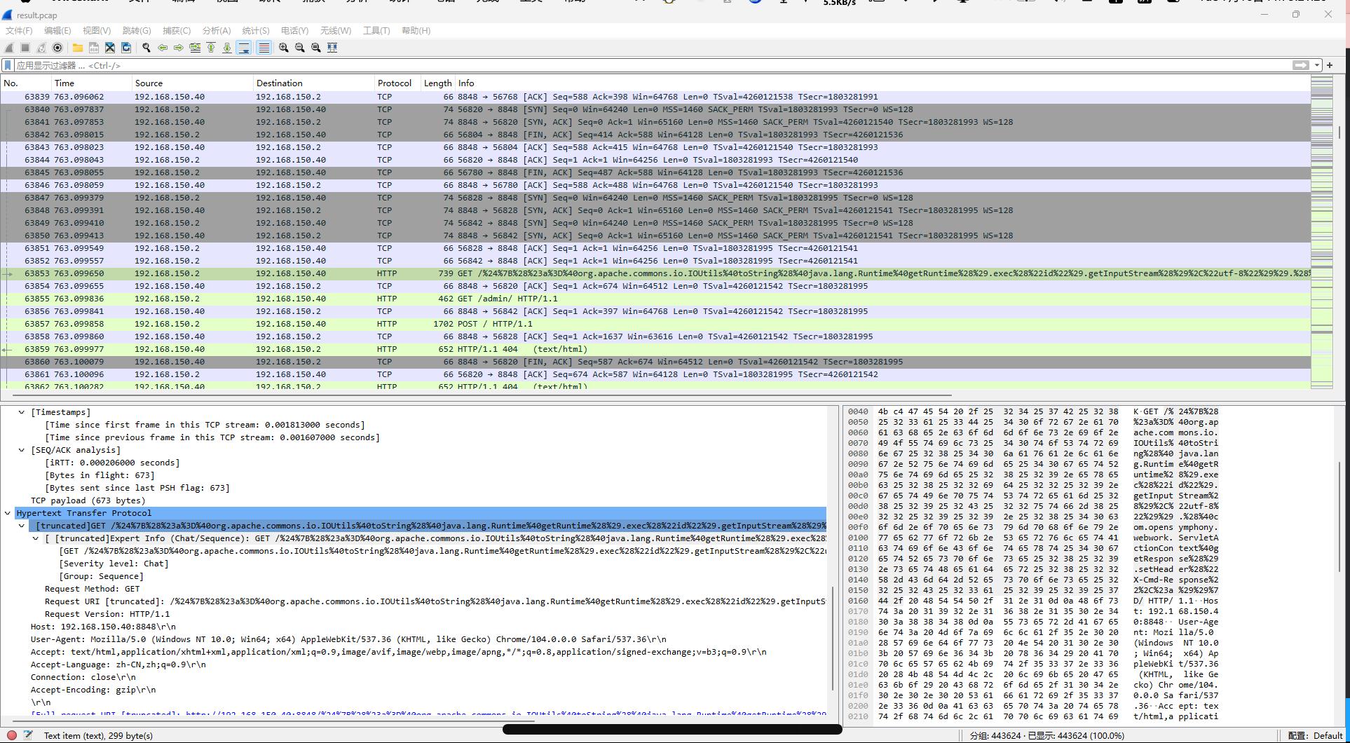Screen dimensions: 1350x743
Task: Open the 统计(S) menu
Action: click(x=256, y=31)
